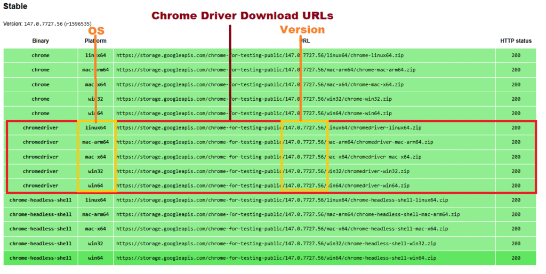Click the mac-arm64 platform cell in chromedriver row
546x274 pixels.
(x=95, y=142)
